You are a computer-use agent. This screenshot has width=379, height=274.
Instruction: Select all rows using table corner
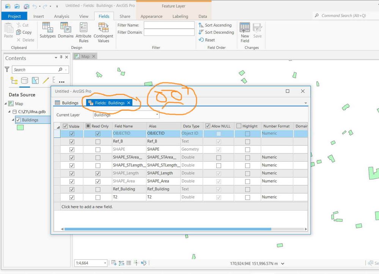coord(57,126)
